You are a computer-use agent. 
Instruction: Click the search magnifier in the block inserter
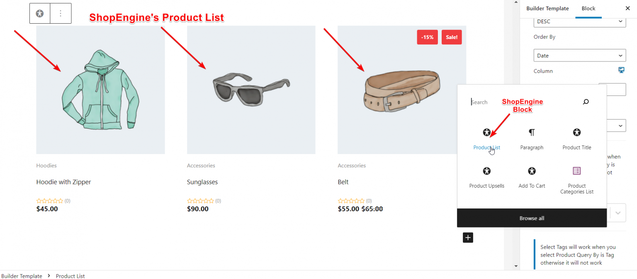click(x=586, y=101)
